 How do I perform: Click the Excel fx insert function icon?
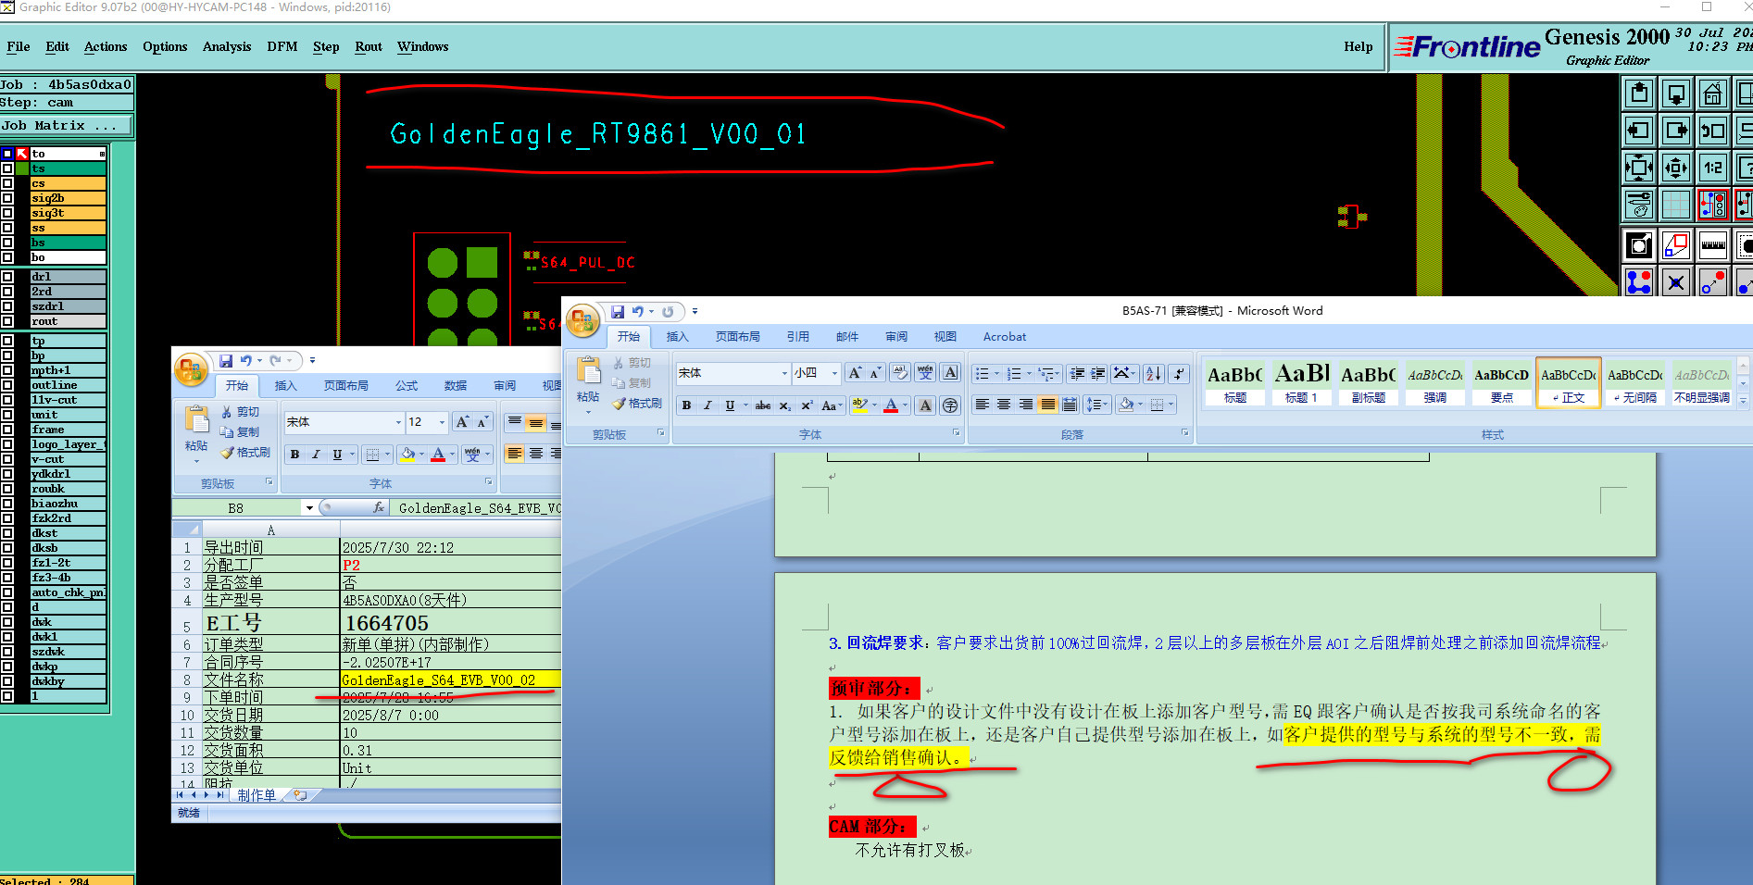point(378,507)
